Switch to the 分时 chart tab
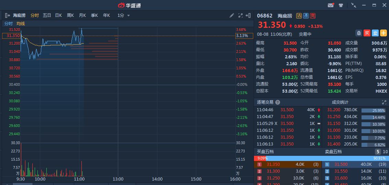Screen dimensions: 389x185 pos(34,15)
